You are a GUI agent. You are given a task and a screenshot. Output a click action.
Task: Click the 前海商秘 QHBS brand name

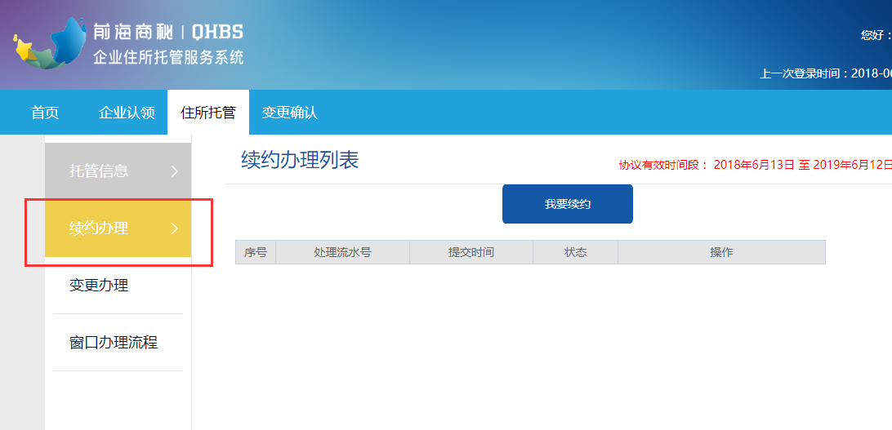point(168,33)
